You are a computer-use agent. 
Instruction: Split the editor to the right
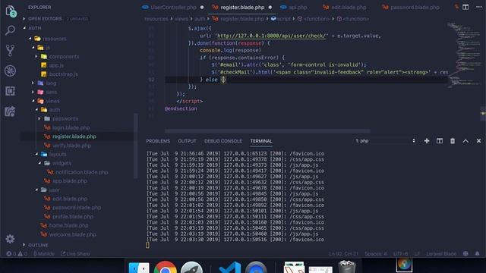(465, 7)
